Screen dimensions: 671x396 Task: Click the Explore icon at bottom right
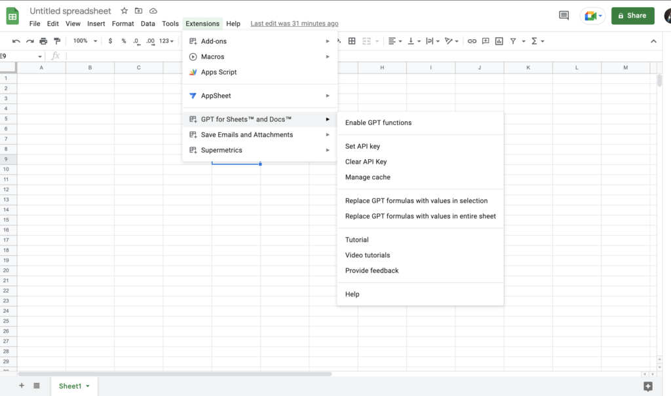click(648, 386)
